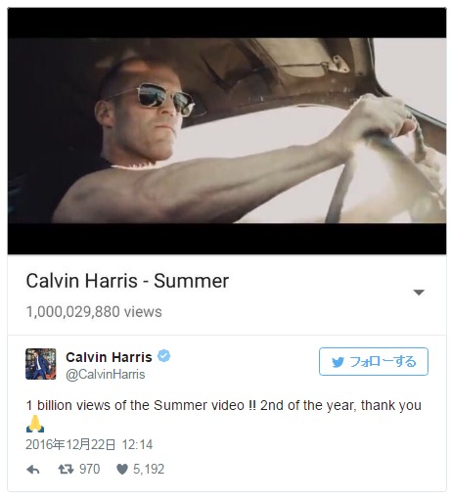Viewport: 451px width, 500px height.
Task: Click the blue verified badge
Action: [164, 355]
